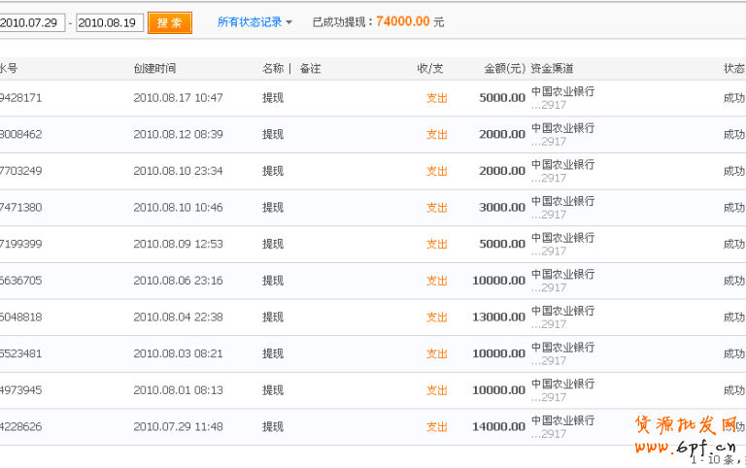This screenshot has height=468, width=746.
Task: Select the 13000.00 amount cell
Action: click(x=498, y=318)
